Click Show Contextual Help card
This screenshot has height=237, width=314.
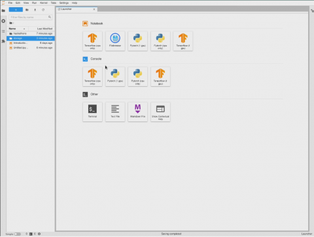(160, 112)
